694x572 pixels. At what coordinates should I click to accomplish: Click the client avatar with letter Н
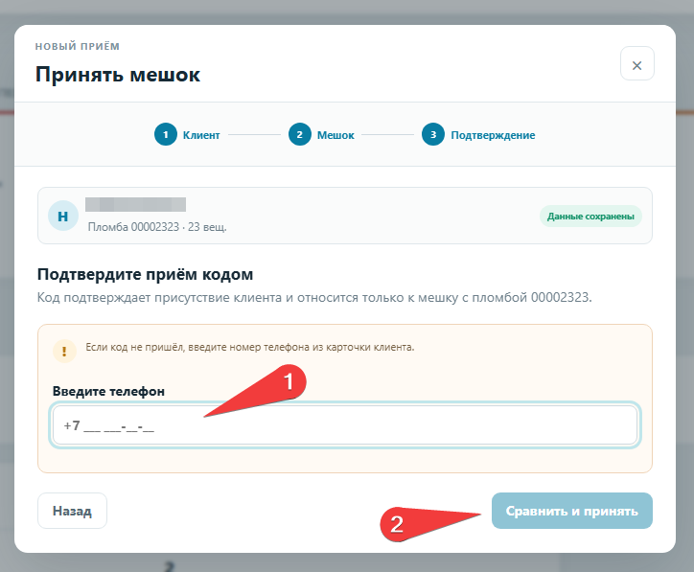tap(63, 216)
